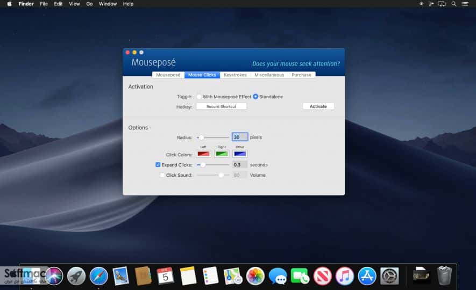Screen dimensions: 476x290
Task: Open the App Store dock icon
Action: click(x=367, y=276)
